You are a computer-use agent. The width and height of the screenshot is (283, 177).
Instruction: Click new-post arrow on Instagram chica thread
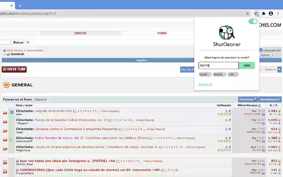(17, 161)
